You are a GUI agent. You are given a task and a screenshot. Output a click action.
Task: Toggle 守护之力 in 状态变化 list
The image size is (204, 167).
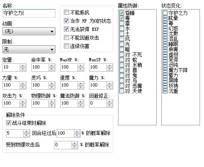[x=165, y=13]
